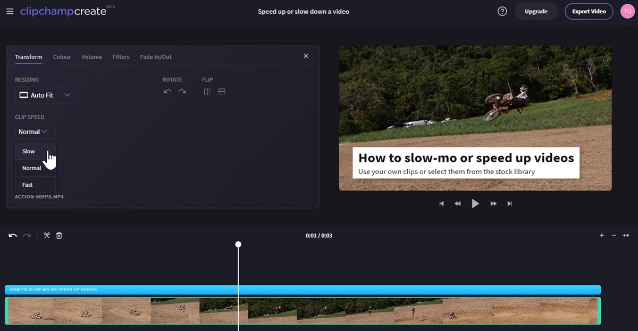Image resolution: width=638 pixels, height=331 pixels.
Task: Open the Fade In/Out tab
Action: coord(155,57)
